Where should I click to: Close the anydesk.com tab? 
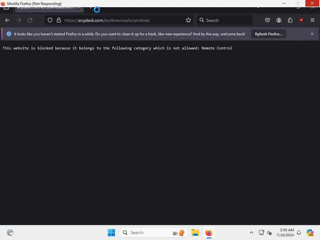coord(79,8)
